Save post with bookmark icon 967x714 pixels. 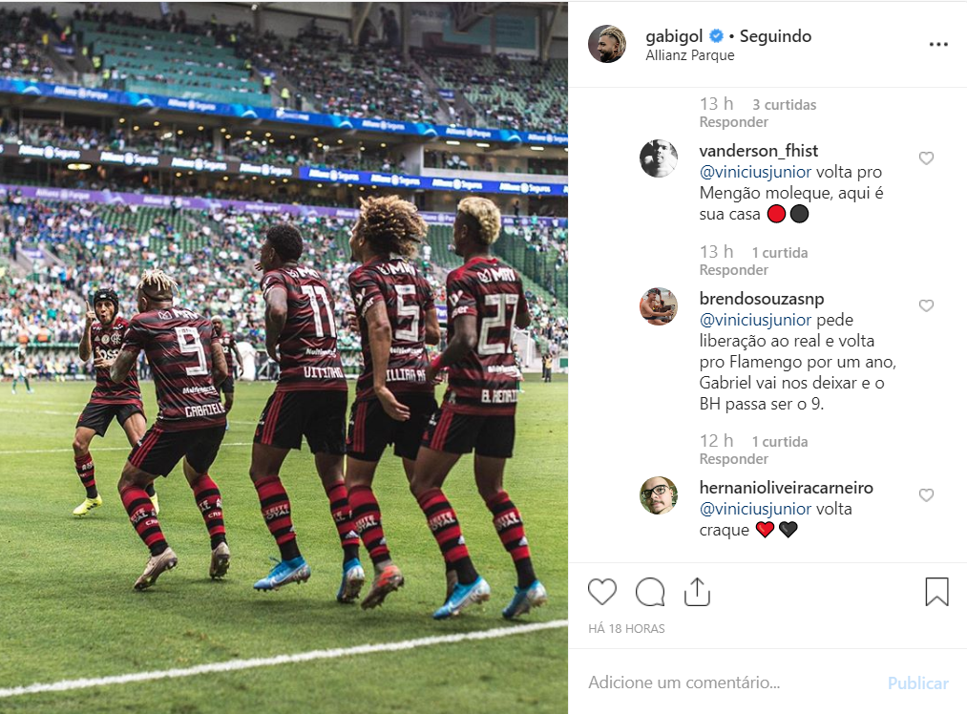[936, 591]
